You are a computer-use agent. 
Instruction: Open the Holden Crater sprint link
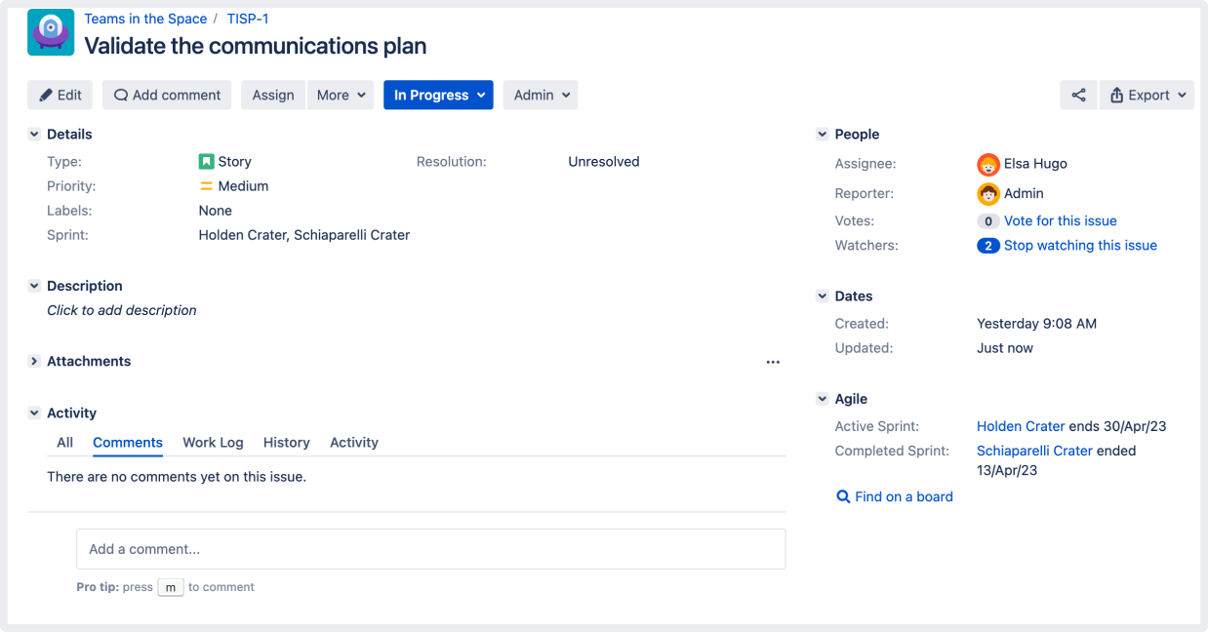pos(1020,426)
